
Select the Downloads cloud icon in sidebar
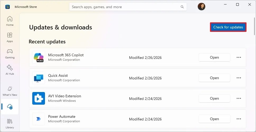(10, 107)
